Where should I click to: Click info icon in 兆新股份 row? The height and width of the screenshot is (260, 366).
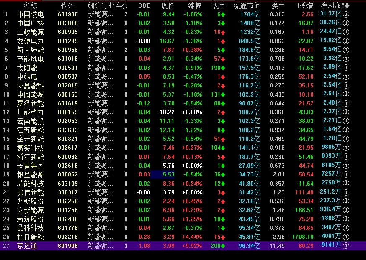click(x=346, y=201)
